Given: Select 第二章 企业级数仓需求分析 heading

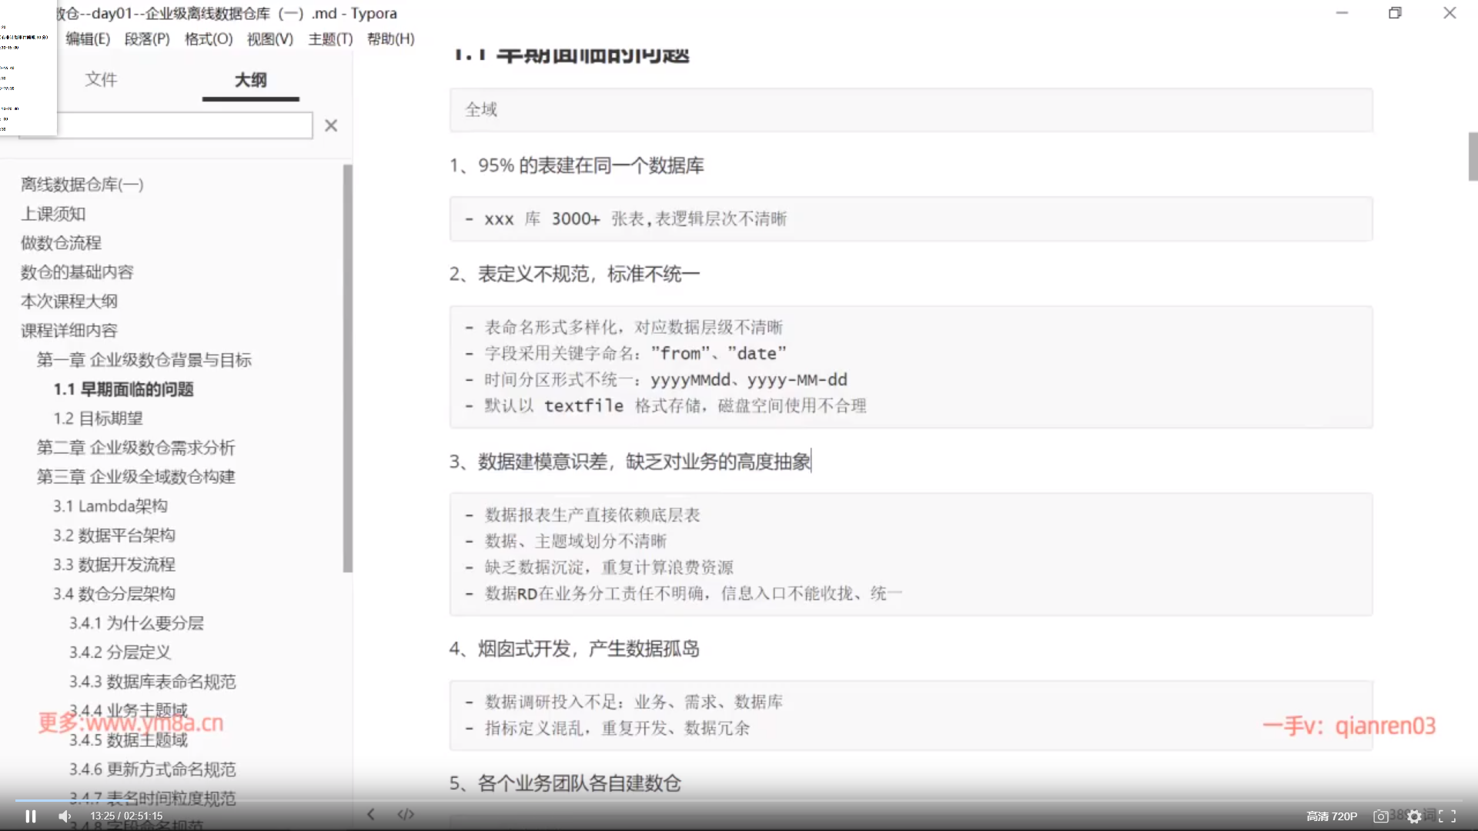Looking at the screenshot, I should point(135,447).
